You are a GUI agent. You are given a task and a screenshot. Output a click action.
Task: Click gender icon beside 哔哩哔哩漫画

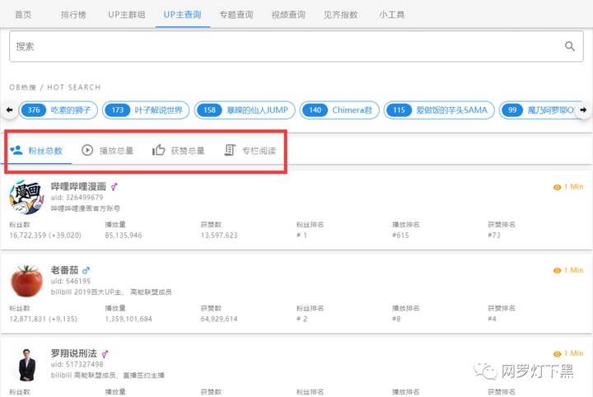click(x=114, y=187)
